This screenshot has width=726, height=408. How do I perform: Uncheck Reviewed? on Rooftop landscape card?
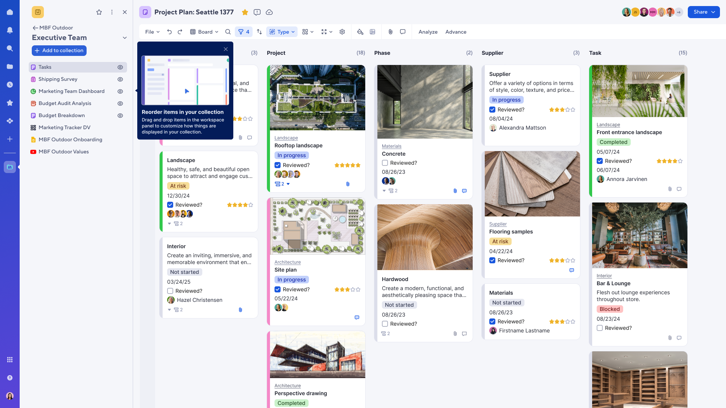coord(278,165)
